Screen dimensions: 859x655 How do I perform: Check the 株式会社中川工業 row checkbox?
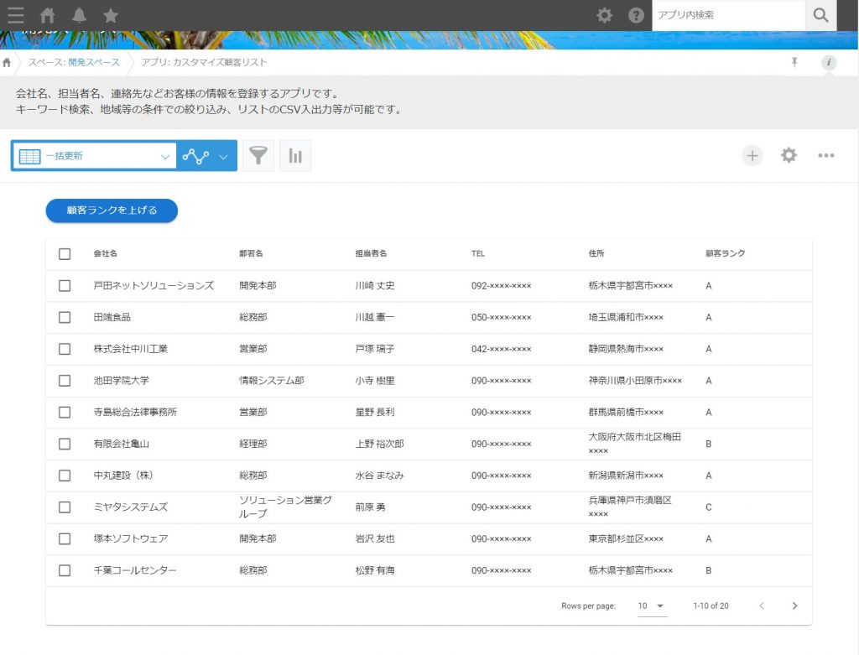pos(65,349)
